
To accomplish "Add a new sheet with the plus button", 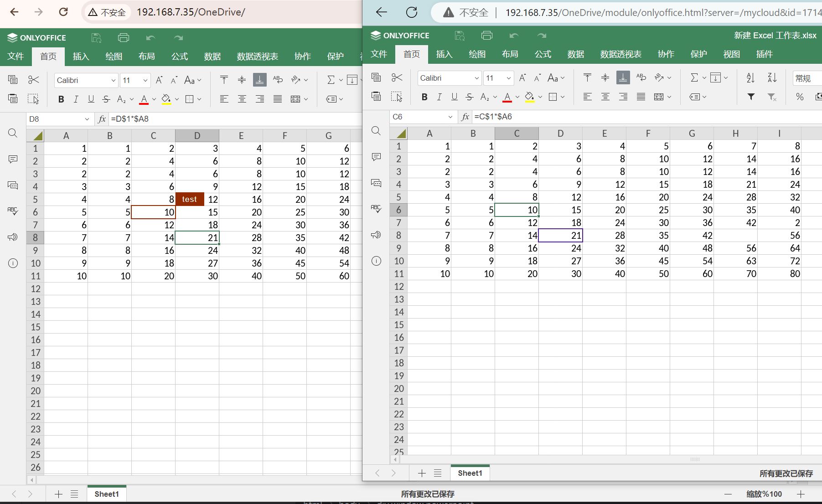I will (x=422, y=473).
